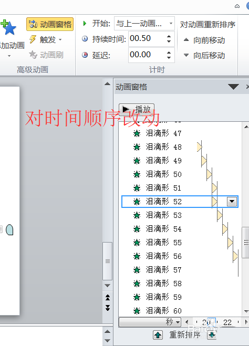Open the 开始 start timing combo box

click(x=144, y=24)
